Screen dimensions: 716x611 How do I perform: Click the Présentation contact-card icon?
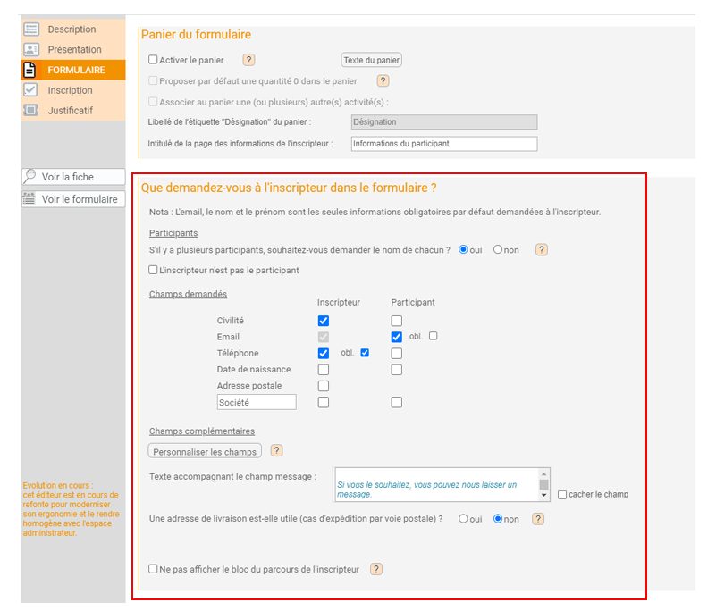(x=31, y=49)
